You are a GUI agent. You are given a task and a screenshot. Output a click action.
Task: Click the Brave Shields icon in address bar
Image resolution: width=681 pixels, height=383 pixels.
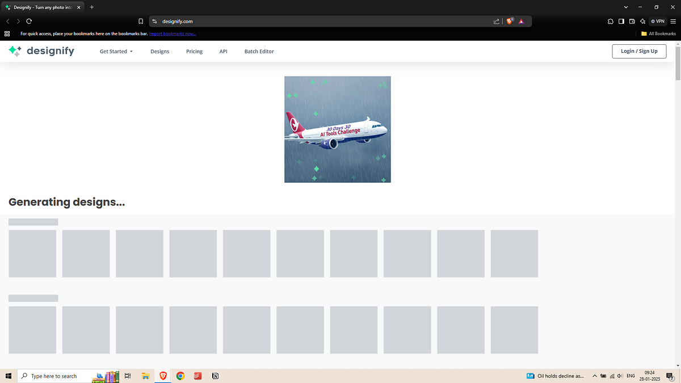coord(510,21)
